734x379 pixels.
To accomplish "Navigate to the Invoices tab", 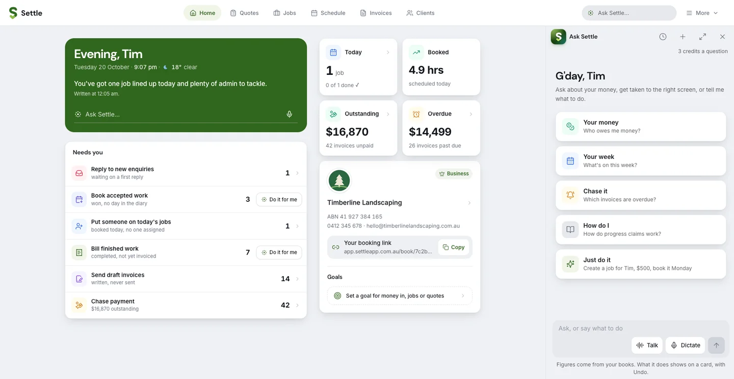I will click(376, 13).
